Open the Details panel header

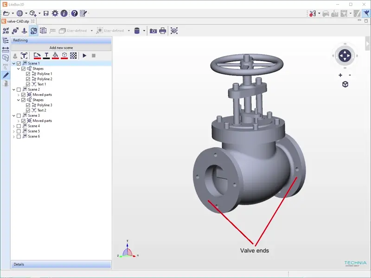click(x=61, y=265)
